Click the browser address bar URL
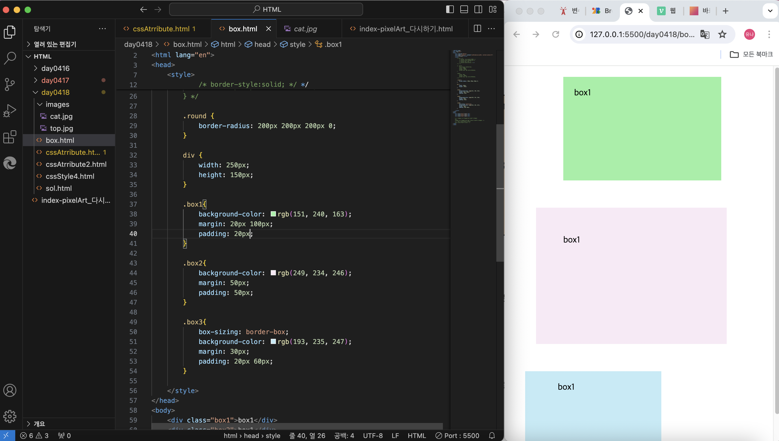This screenshot has height=441, width=779. [642, 34]
